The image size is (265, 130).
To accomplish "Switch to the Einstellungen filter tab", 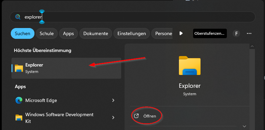I will tap(132, 33).
